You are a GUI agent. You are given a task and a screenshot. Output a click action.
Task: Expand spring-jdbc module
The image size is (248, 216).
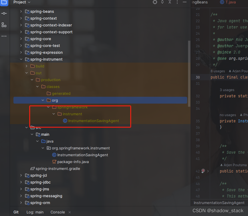[21, 182]
